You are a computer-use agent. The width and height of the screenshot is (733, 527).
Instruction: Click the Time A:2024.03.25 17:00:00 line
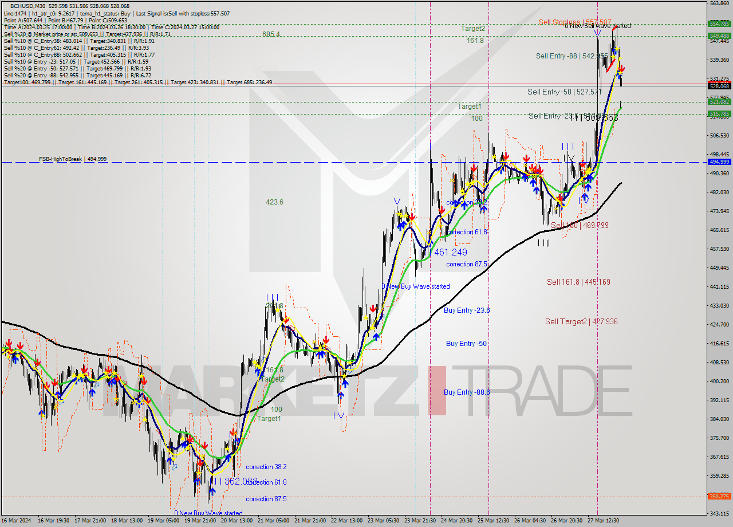(x=112, y=26)
